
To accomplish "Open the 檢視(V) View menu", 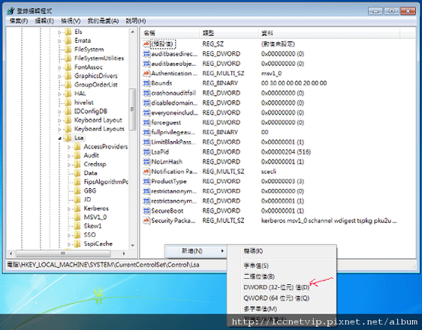I will click(71, 21).
